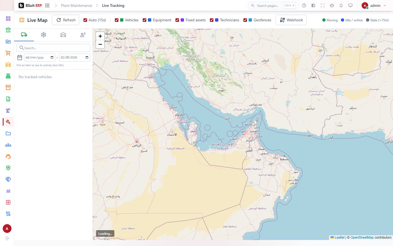This screenshot has height=246, width=393.
Task: Disable the Geofences layer checkbox
Action: [245, 20]
